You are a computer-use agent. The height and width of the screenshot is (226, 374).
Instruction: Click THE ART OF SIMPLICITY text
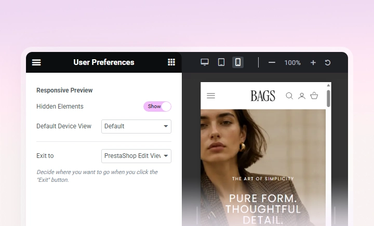pos(263,179)
